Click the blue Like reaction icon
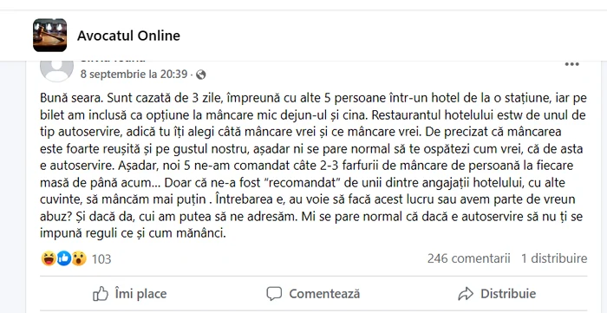 click(64, 258)
